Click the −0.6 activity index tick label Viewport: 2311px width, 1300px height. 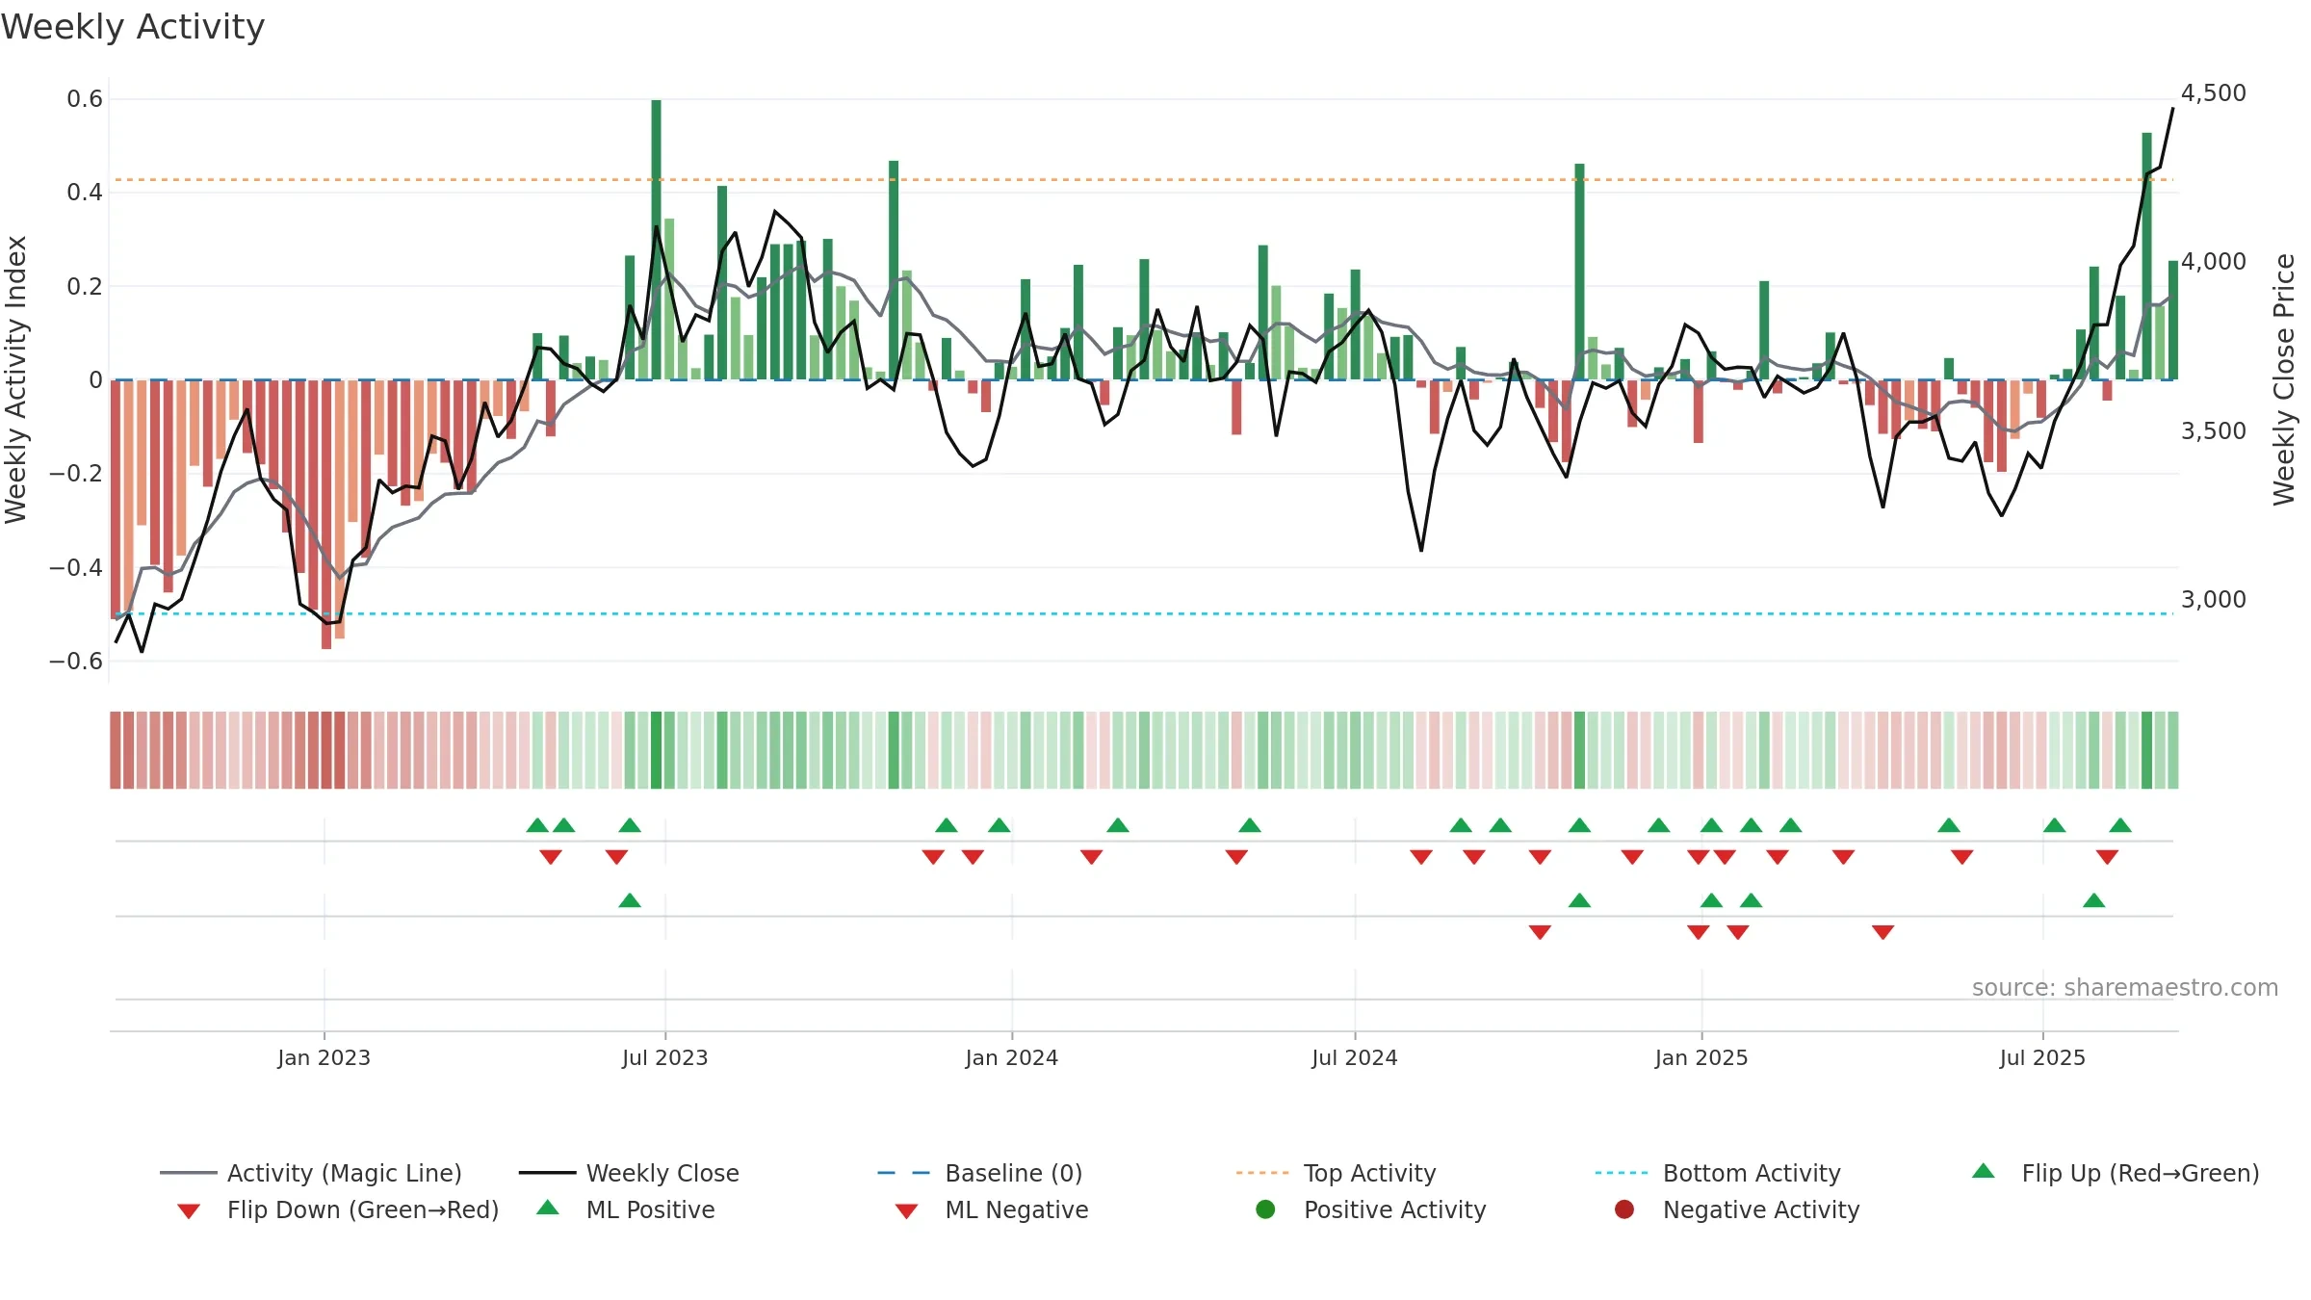pyautogui.click(x=76, y=662)
